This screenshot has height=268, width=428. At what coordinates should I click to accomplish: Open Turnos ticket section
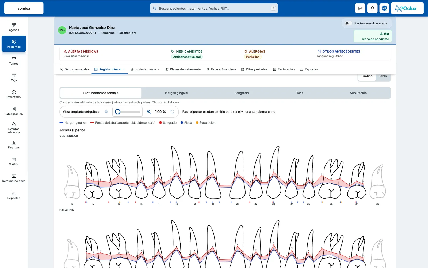[14, 61]
